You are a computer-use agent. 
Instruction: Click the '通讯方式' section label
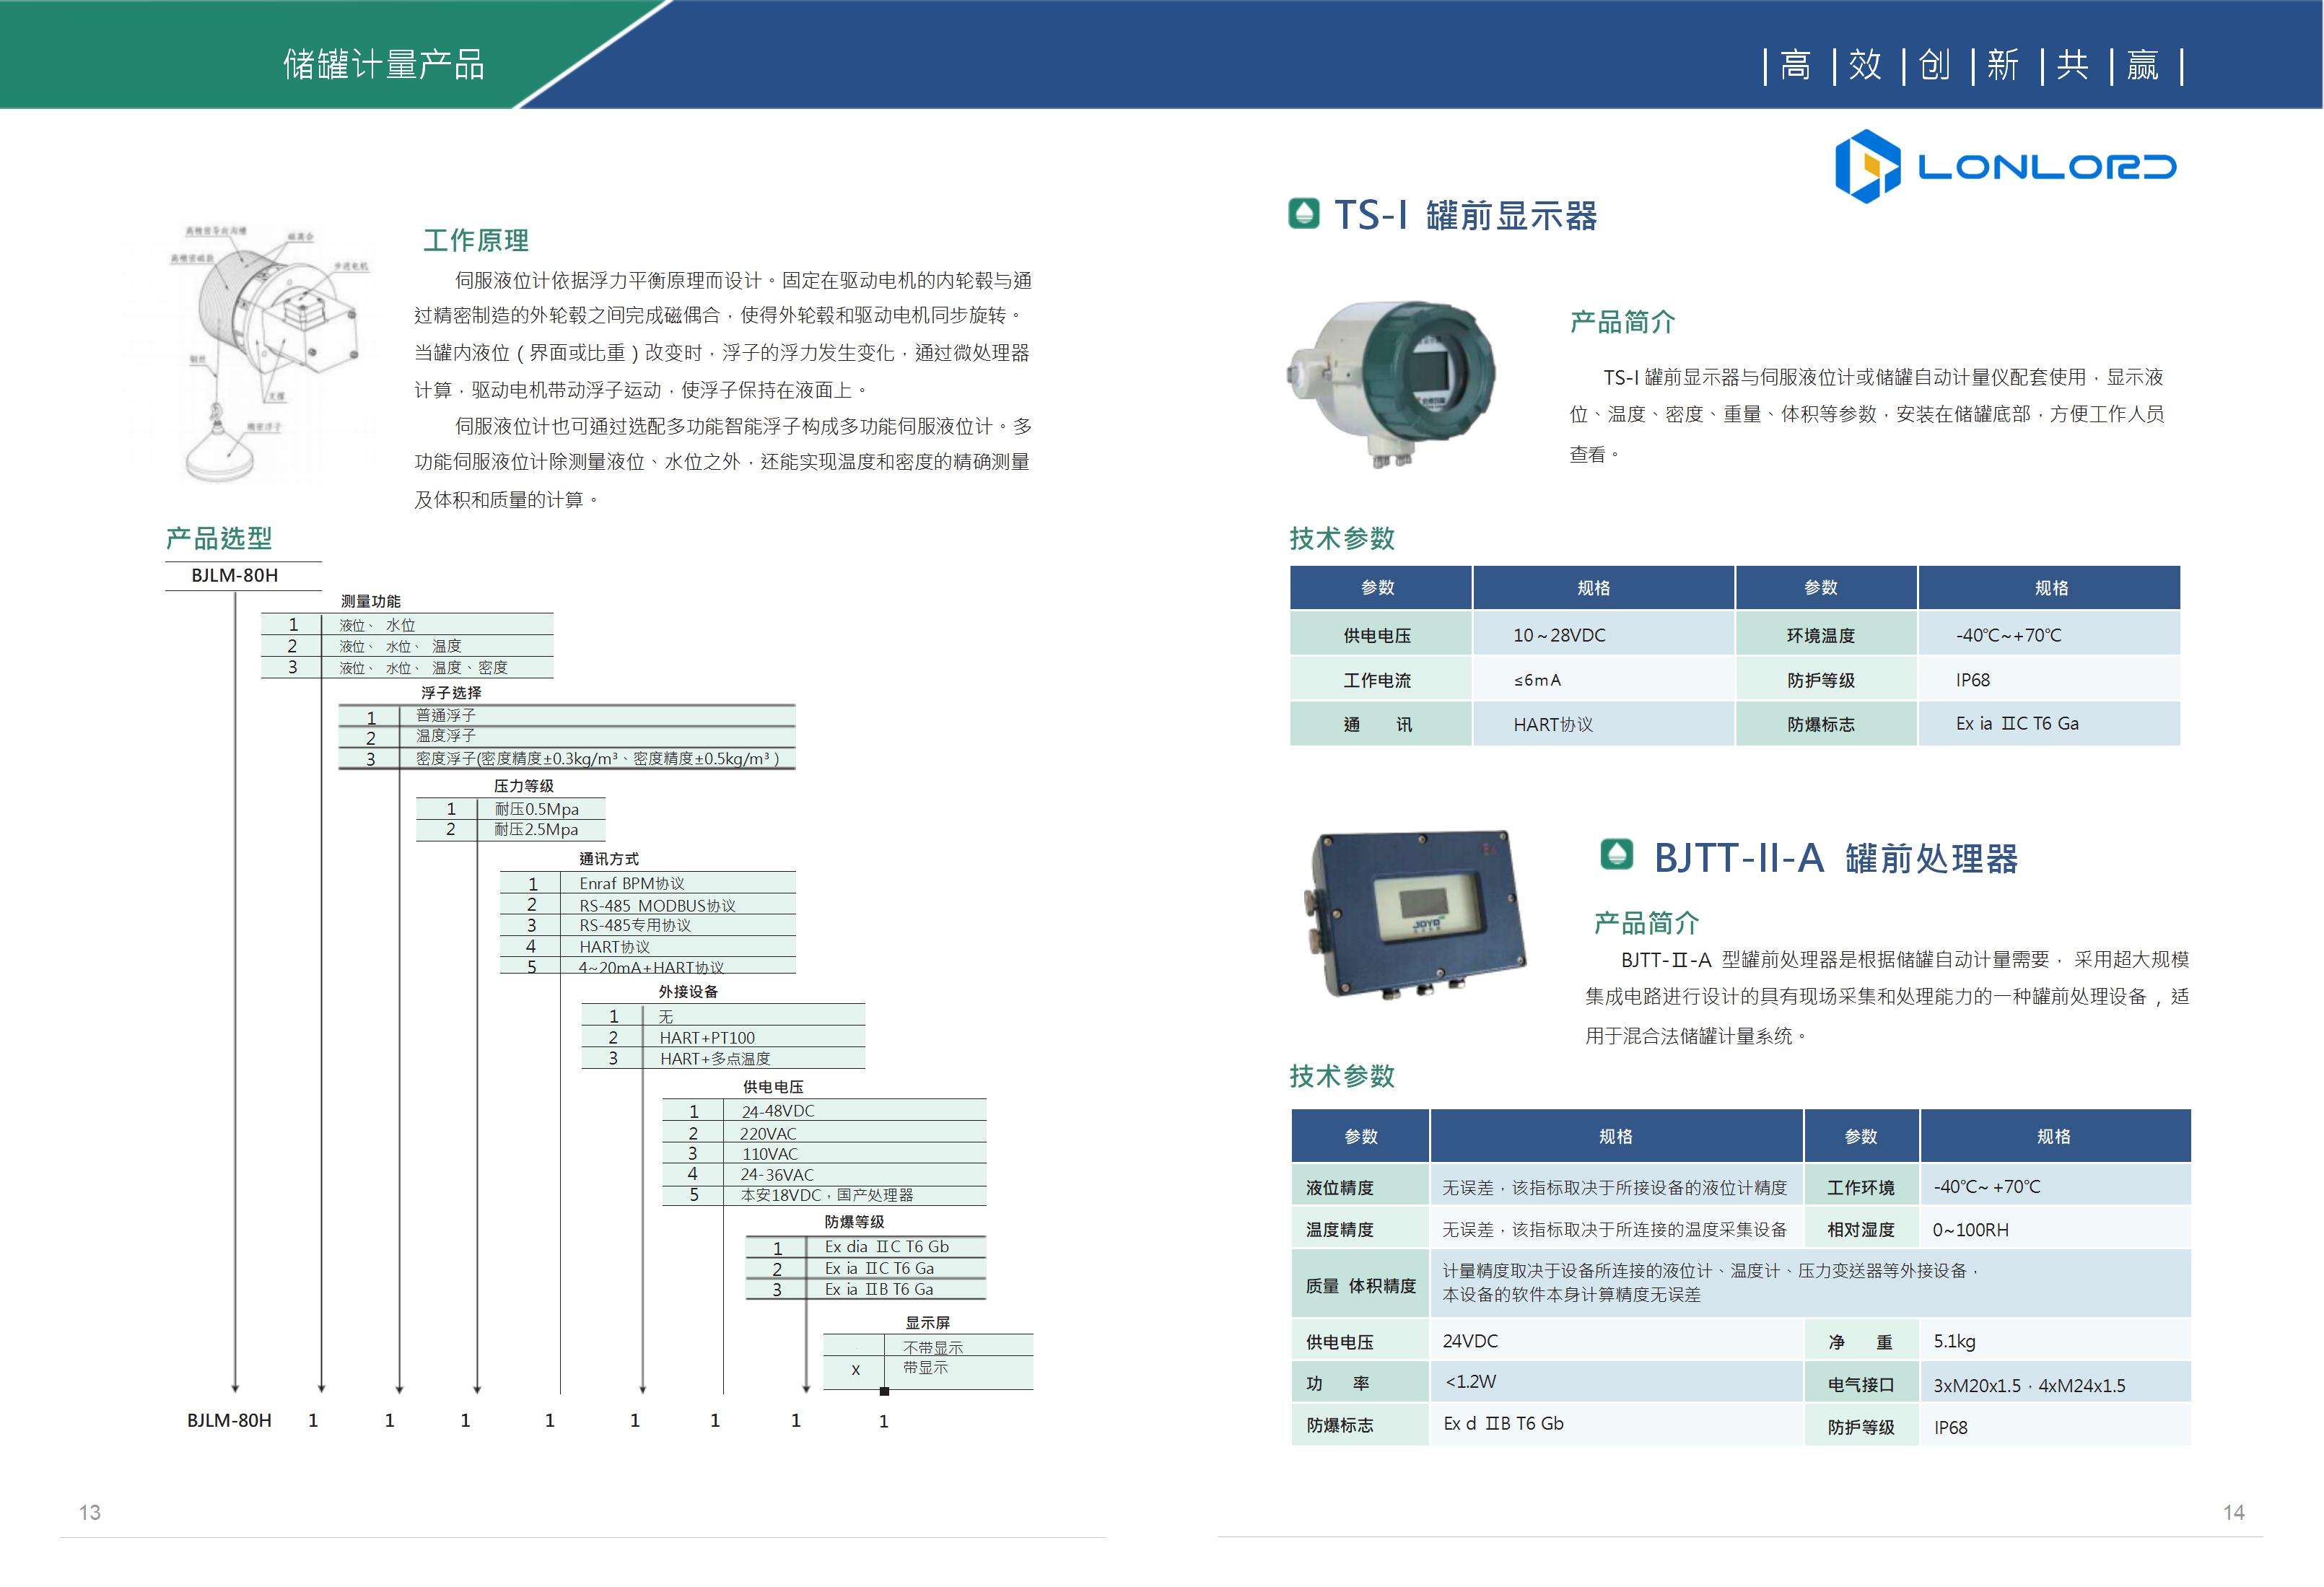(x=608, y=858)
